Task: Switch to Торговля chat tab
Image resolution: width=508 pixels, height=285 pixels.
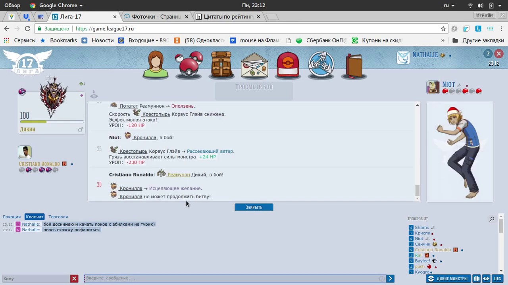Action: (58, 217)
